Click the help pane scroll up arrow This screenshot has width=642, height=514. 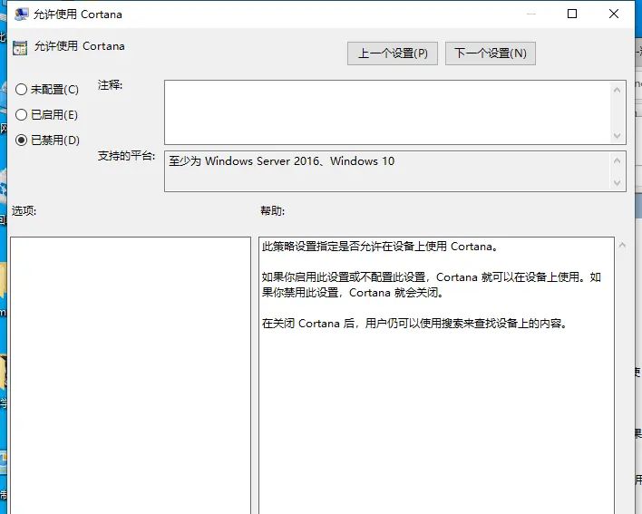(x=622, y=245)
